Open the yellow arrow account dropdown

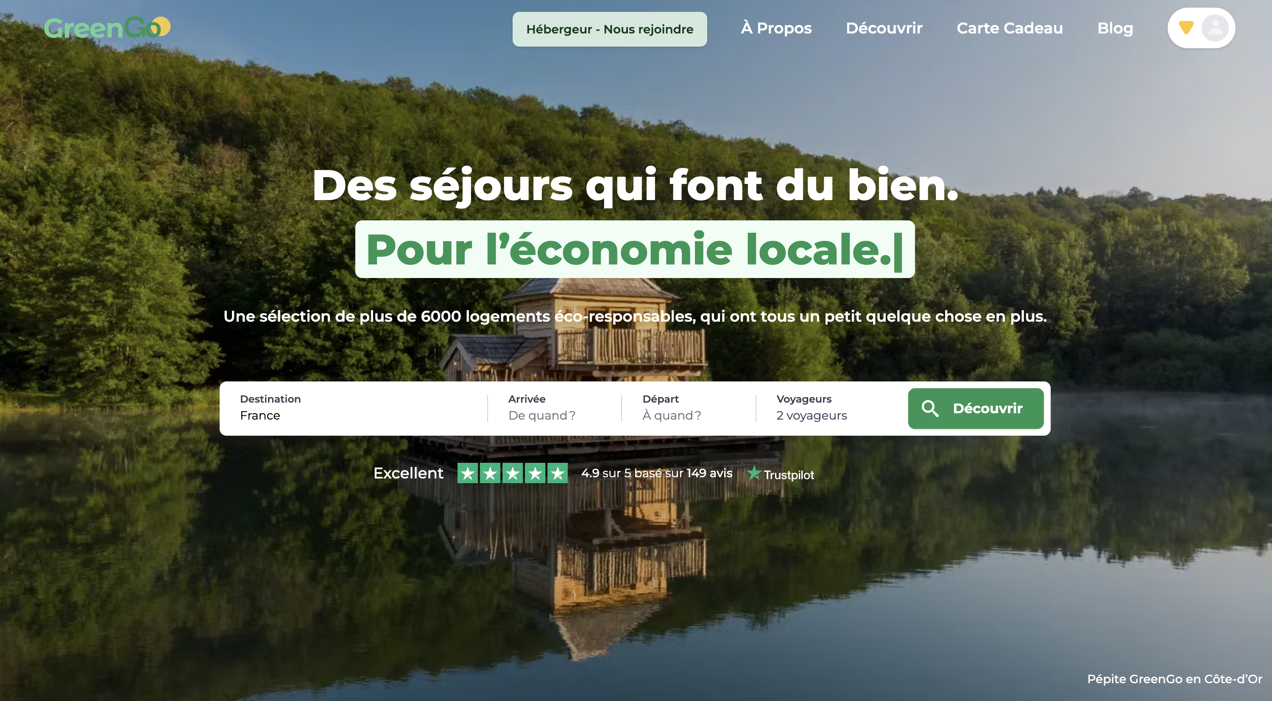coord(1186,28)
